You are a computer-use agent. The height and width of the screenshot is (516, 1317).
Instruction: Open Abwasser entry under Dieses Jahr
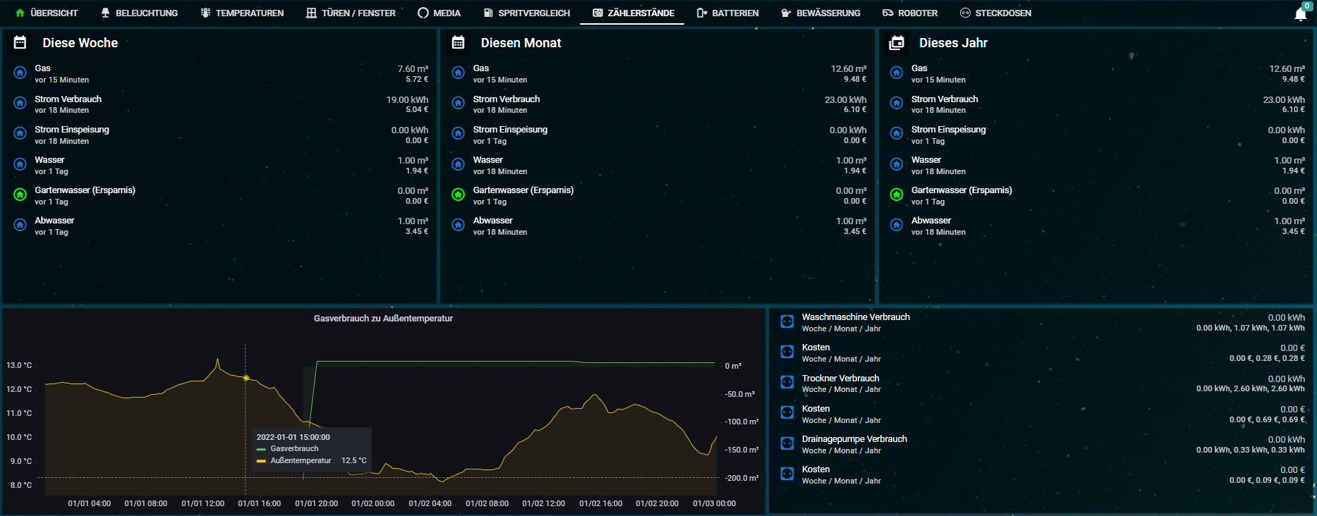point(1097,226)
